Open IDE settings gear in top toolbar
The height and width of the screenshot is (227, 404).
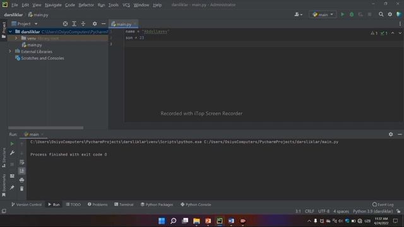390,15
